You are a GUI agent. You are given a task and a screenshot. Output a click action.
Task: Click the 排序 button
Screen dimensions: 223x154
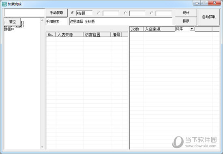(x=186, y=21)
